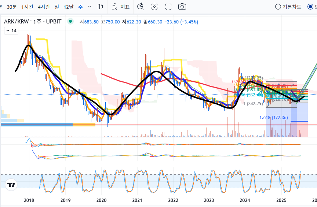Click the -23.60 (-3.45%) change value
The height and width of the screenshot is (207, 317).
pyautogui.click(x=181, y=22)
